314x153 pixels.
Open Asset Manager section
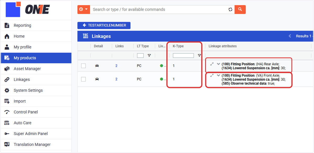(36, 69)
